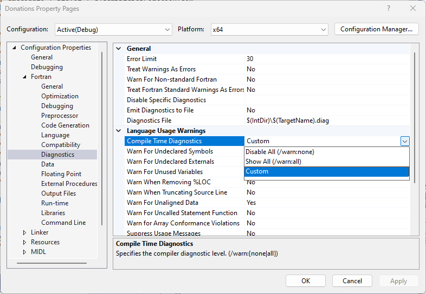This screenshot has width=426, height=294.
Task: Click the Compile Time Diagnostics dropdown arrow
Action: point(404,141)
